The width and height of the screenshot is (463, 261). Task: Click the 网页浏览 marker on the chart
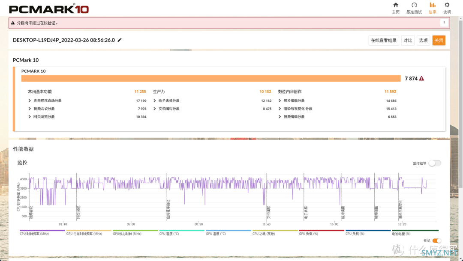[78, 212]
